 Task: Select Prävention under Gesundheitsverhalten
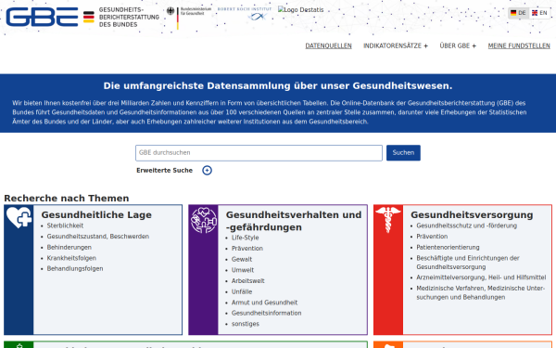click(x=247, y=249)
